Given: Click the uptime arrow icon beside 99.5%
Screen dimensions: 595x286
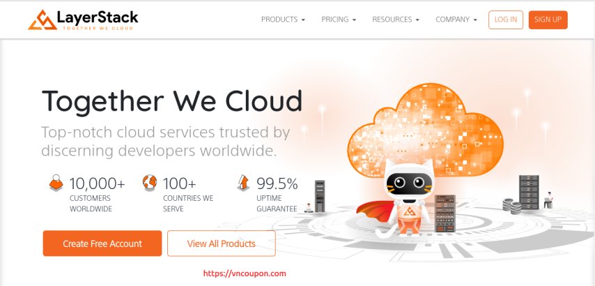Looking at the screenshot, I should point(243,183).
